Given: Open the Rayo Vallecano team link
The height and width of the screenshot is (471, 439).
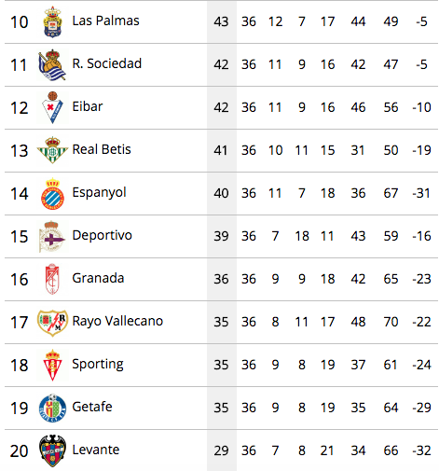Looking at the screenshot, I should pyautogui.click(x=117, y=322).
